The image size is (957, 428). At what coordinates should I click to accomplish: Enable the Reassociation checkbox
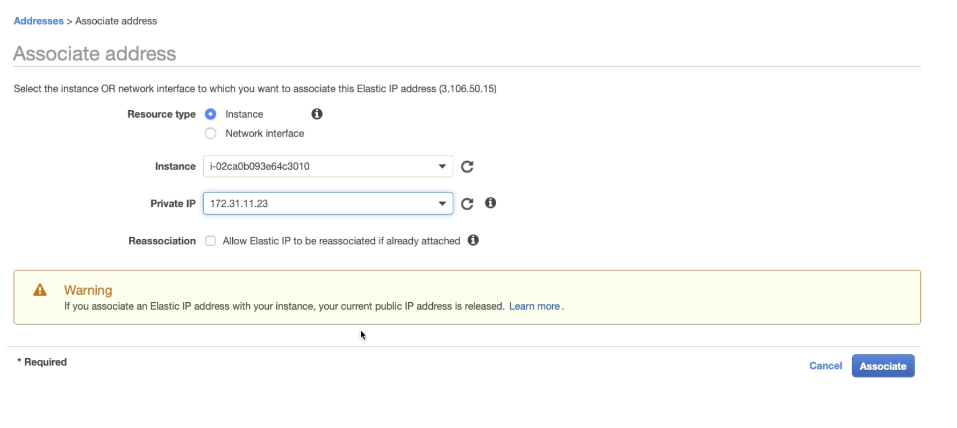[211, 241]
